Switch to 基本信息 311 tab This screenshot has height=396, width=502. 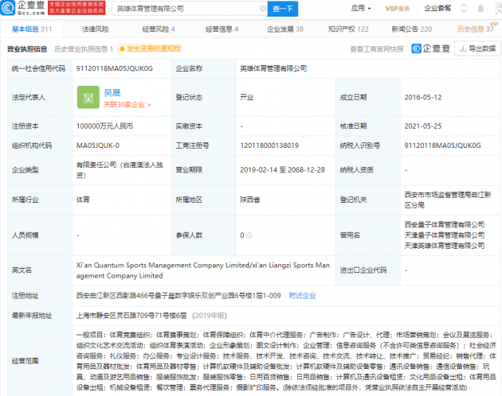coord(32,29)
